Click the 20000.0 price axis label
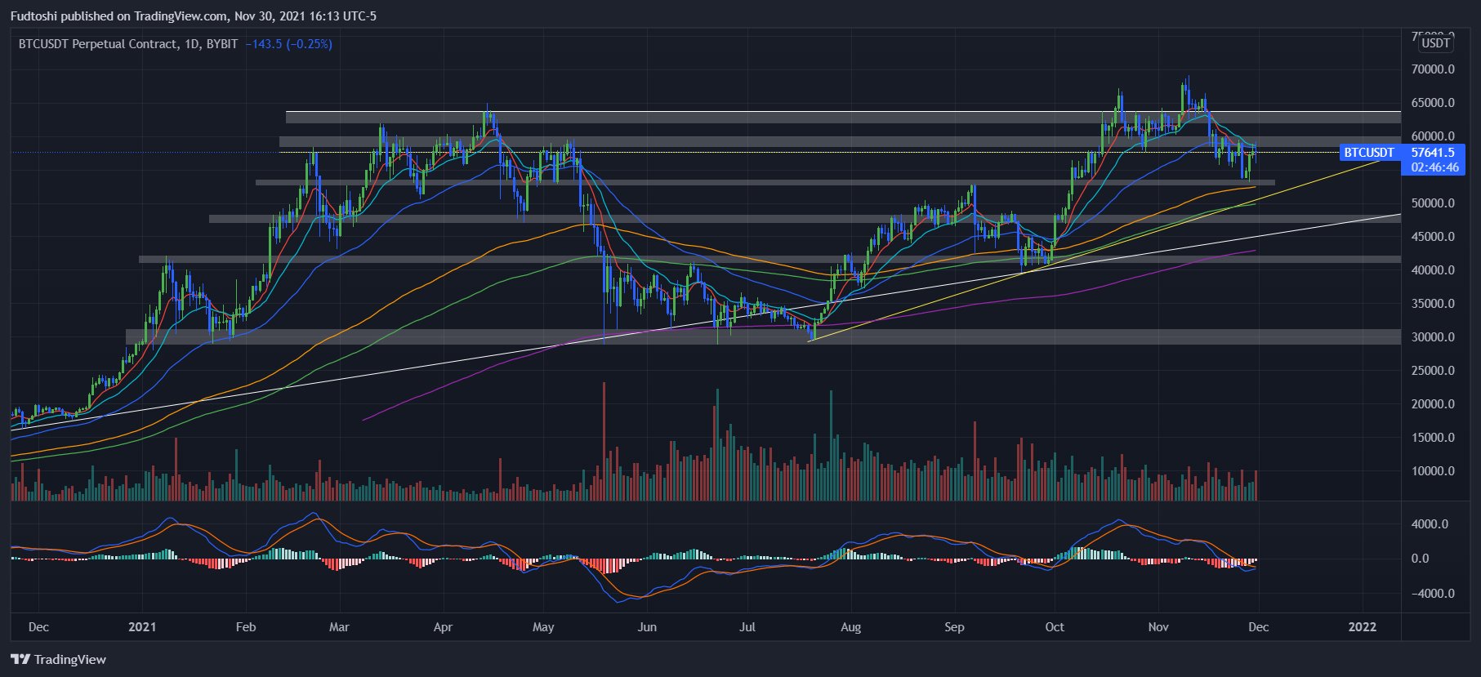The image size is (1481, 677). tap(1433, 404)
